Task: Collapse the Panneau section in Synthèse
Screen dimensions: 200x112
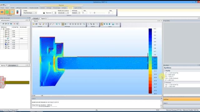Action: pyautogui.click(x=165, y=83)
